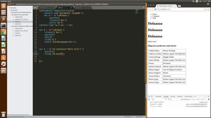Viewport: 211px width, 118px height.
Task: Click 'Severus Snape' table cell
Action: [x=155, y=82]
